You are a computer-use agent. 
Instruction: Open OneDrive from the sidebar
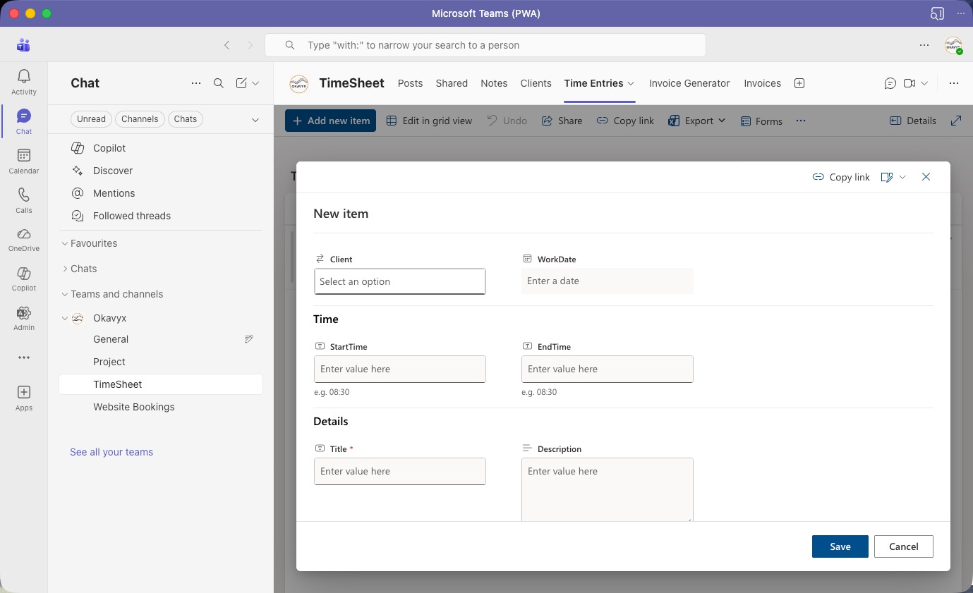(x=23, y=240)
